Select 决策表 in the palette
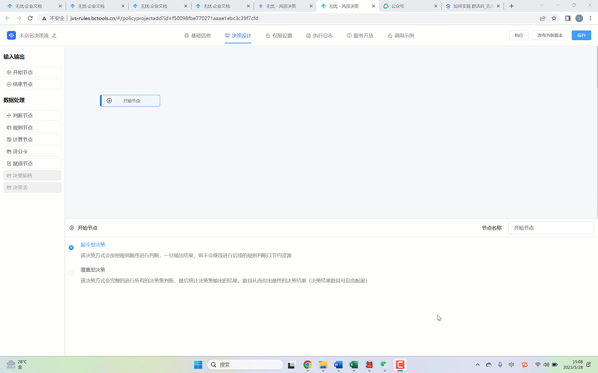Screen dimensions: 598x373 (x=32, y=188)
